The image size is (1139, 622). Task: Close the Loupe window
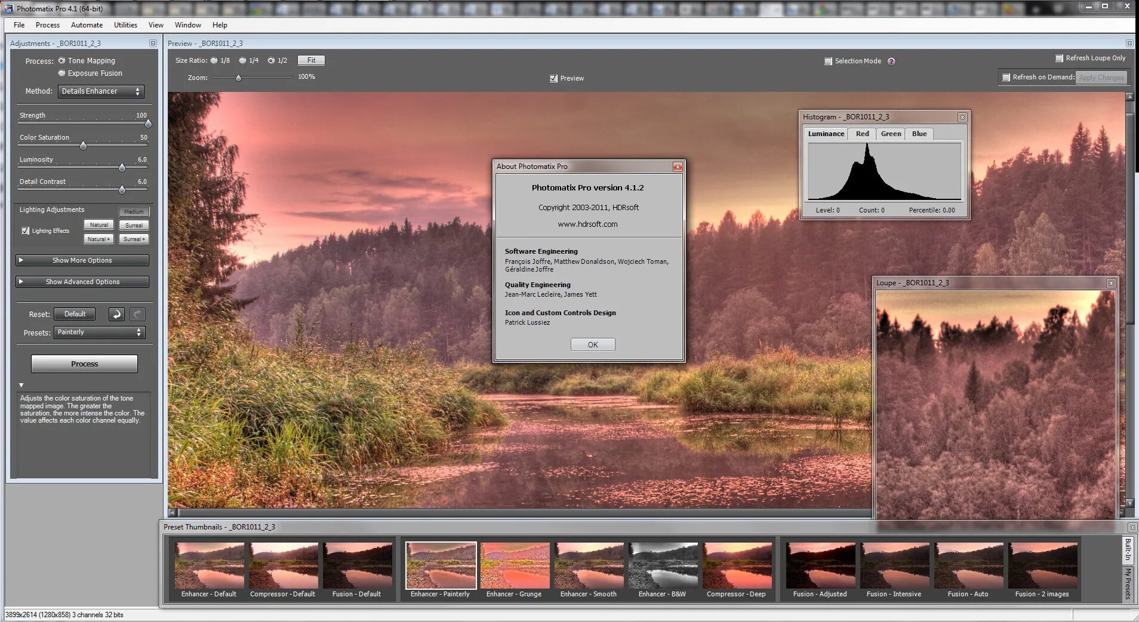pyautogui.click(x=1111, y=284)
